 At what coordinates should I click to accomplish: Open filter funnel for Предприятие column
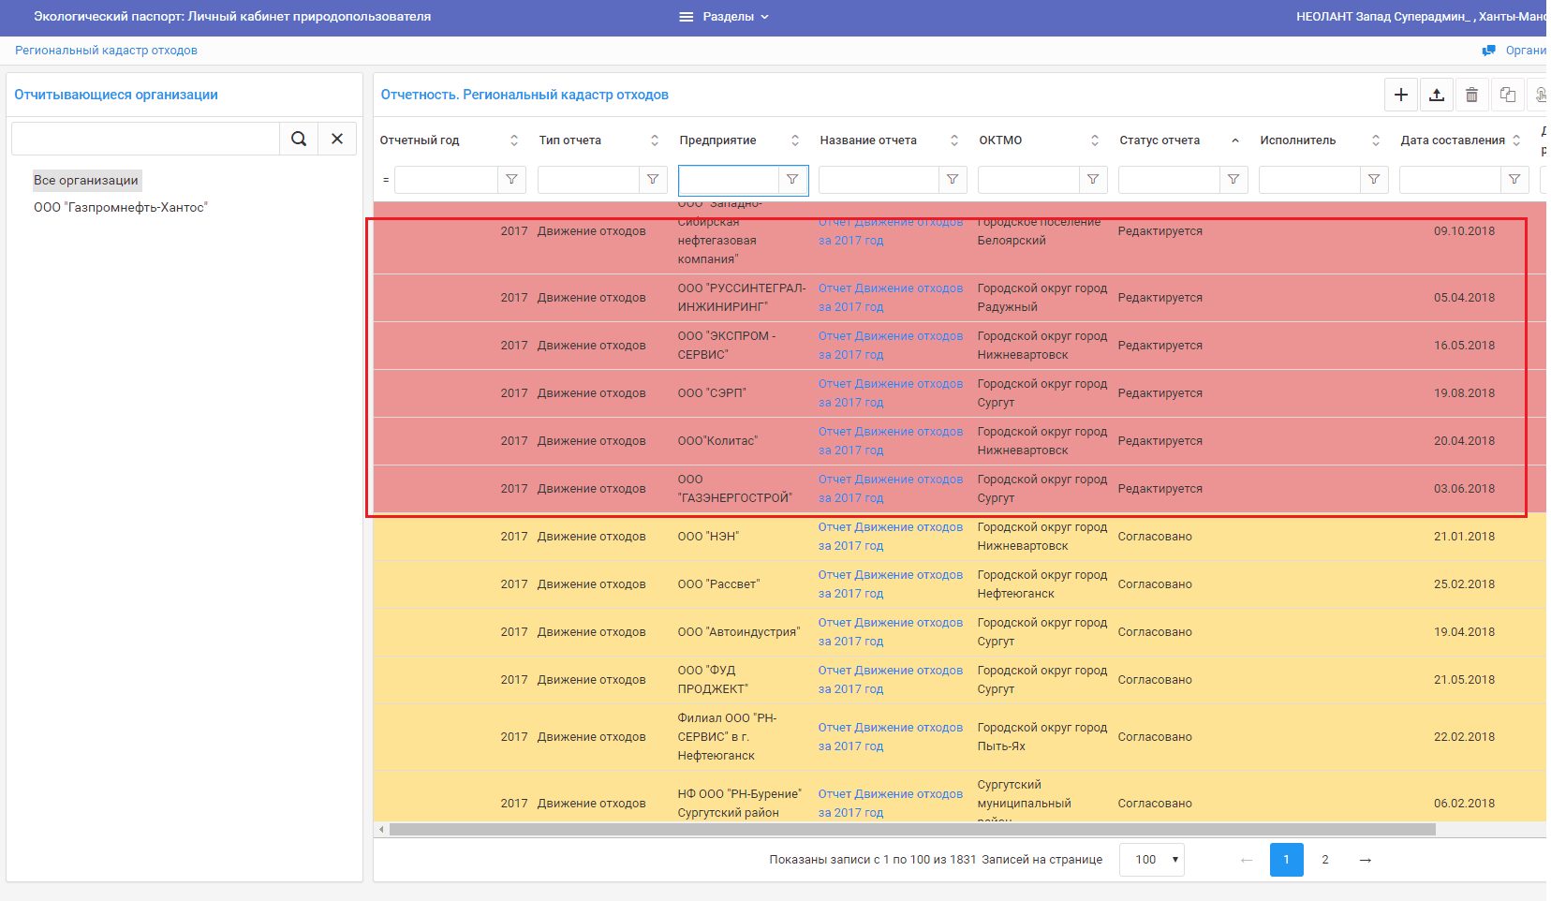tap(792, 179)
